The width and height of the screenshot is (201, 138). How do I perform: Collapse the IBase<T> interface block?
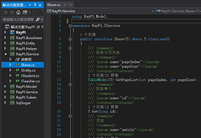(x=70, y=39)
